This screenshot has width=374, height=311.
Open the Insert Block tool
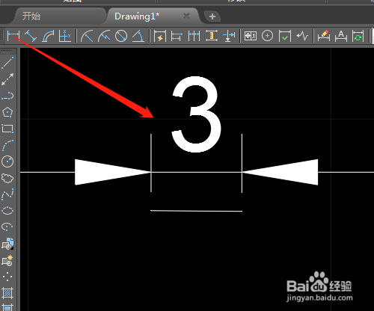point(7,244)
